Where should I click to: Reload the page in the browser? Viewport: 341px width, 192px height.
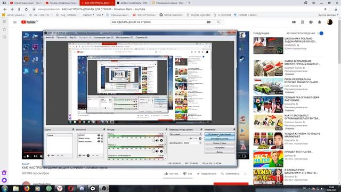click(26, 9)
